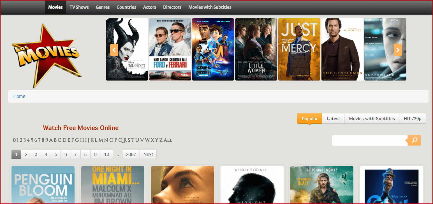Open the Underwater poster
The height and width of the screenshot is (204, 433).
click(385, 49)
